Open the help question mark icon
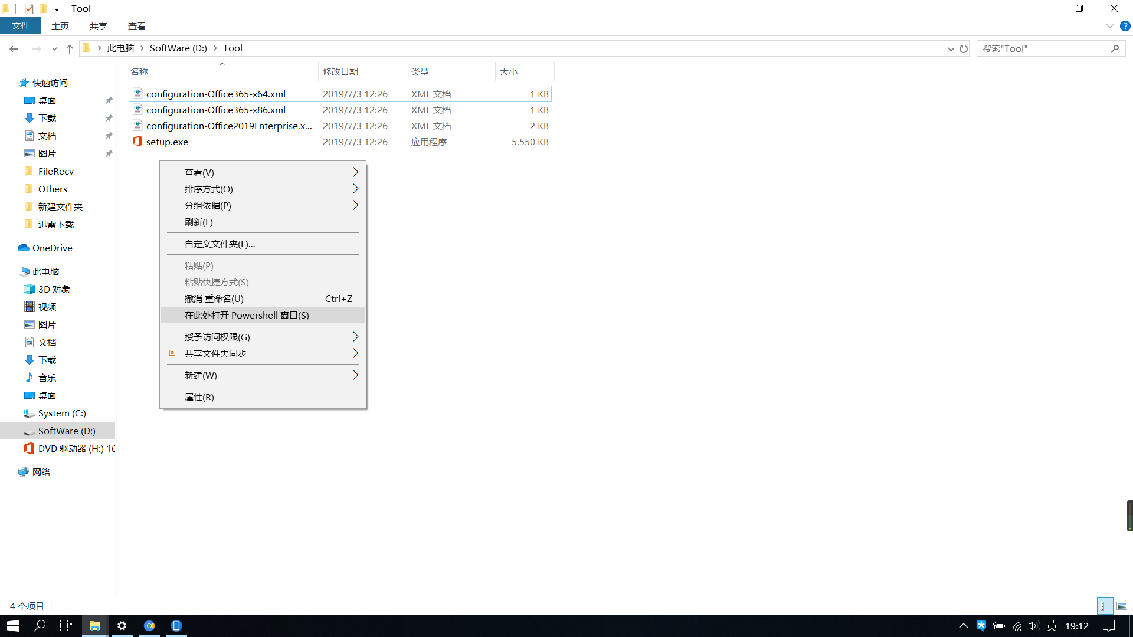The width and height of the screenshot is (1133, 637). (x=1125, y=26)
